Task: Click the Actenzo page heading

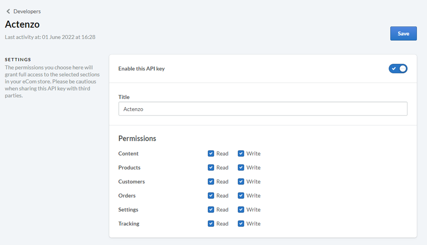Action: pos(22,24)
